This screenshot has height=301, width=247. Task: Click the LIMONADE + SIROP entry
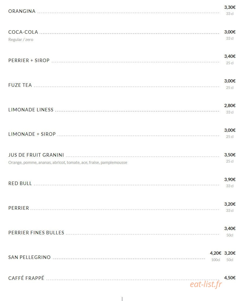point(32,134)
